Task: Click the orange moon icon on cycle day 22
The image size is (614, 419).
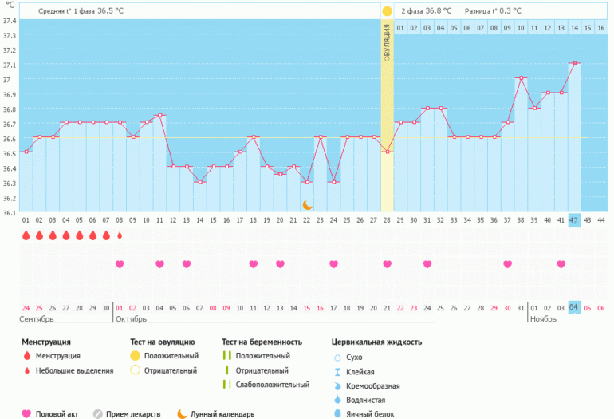Action: pos(307,205)
